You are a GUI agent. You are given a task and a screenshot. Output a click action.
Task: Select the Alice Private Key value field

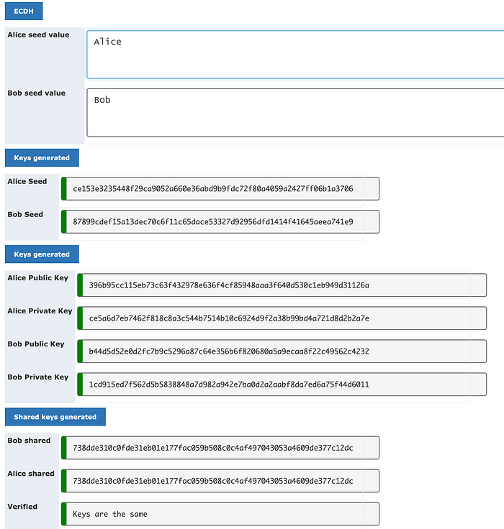click(282, 318)
